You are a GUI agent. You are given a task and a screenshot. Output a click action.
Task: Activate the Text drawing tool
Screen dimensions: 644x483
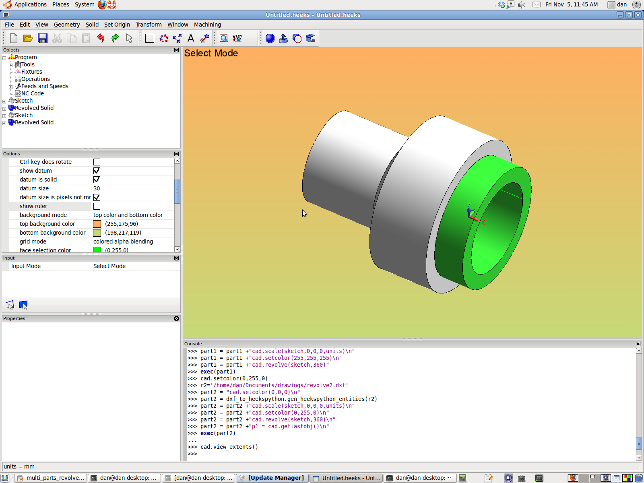click(191, 38)
